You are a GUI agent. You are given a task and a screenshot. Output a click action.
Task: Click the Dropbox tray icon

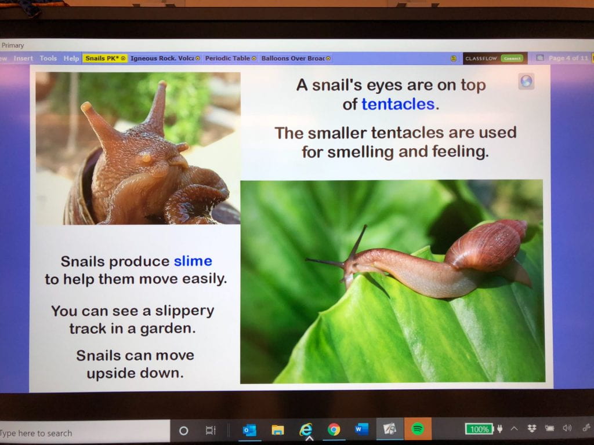pyautogui.click(x=532, y=428)
